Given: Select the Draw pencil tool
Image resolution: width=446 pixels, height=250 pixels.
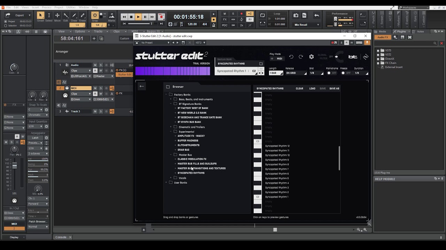Looking at the screenshot, I should (74, 15).
